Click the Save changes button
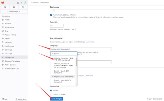The width and height of the screenshot is (164, 101). point(57,99)
